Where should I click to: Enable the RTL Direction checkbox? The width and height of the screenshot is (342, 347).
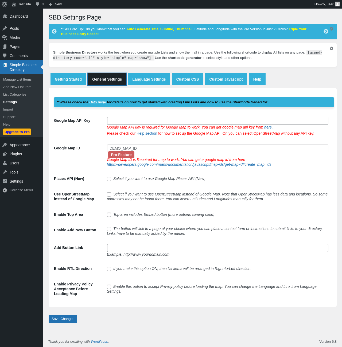[109, 269]
